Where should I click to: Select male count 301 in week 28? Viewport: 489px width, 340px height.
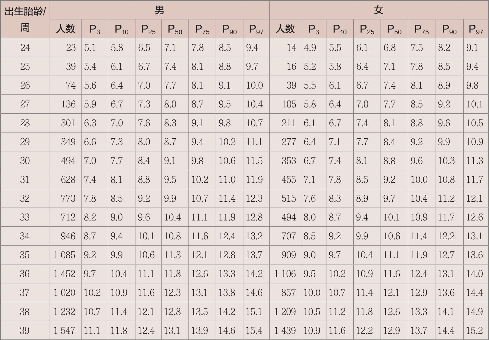(68, 123)
